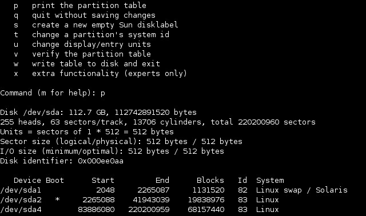The height and width of the screenshot is (216, 366).
Task: Click the /dev/sda4 device name
Action: pyautogui.click(x=21, y=210)
